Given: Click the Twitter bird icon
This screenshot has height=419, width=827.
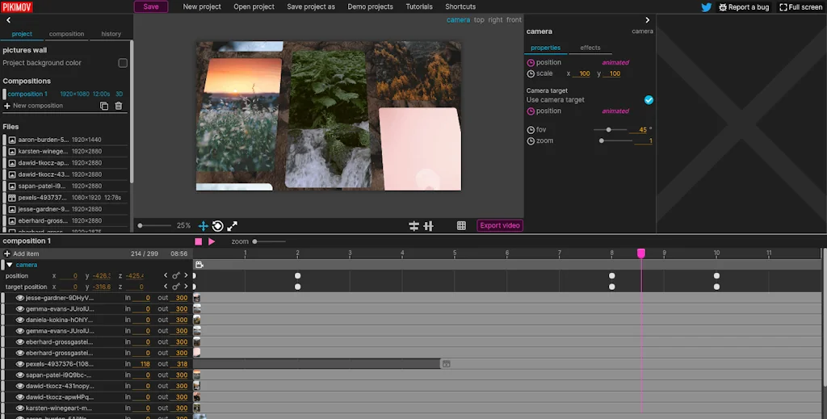Looking at the screenshot, I should pyautogui.click(x=707, y=7).
